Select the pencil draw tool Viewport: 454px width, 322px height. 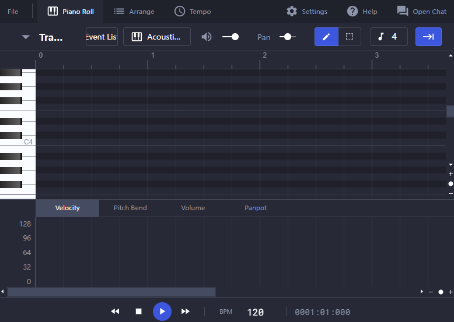coord(326,37)
